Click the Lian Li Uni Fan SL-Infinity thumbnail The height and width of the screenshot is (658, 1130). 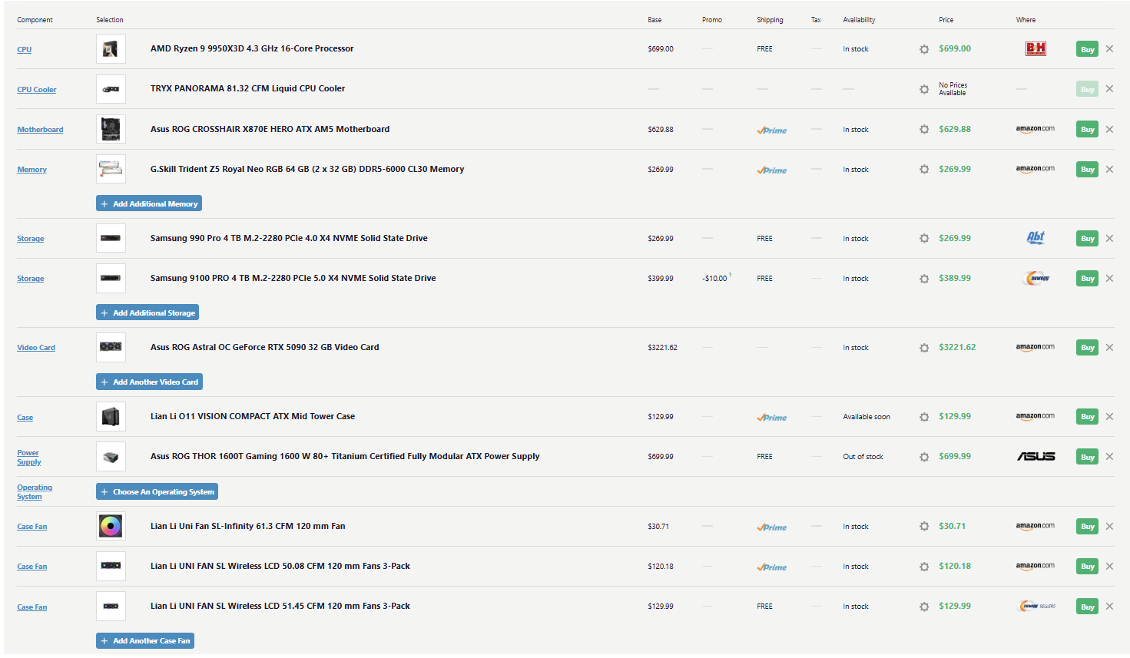(111, 527)
